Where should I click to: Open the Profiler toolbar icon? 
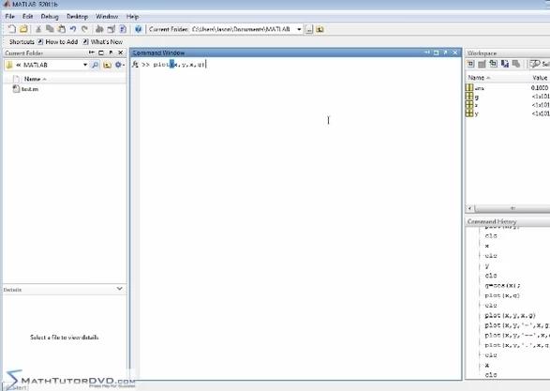tap(123, 29)
